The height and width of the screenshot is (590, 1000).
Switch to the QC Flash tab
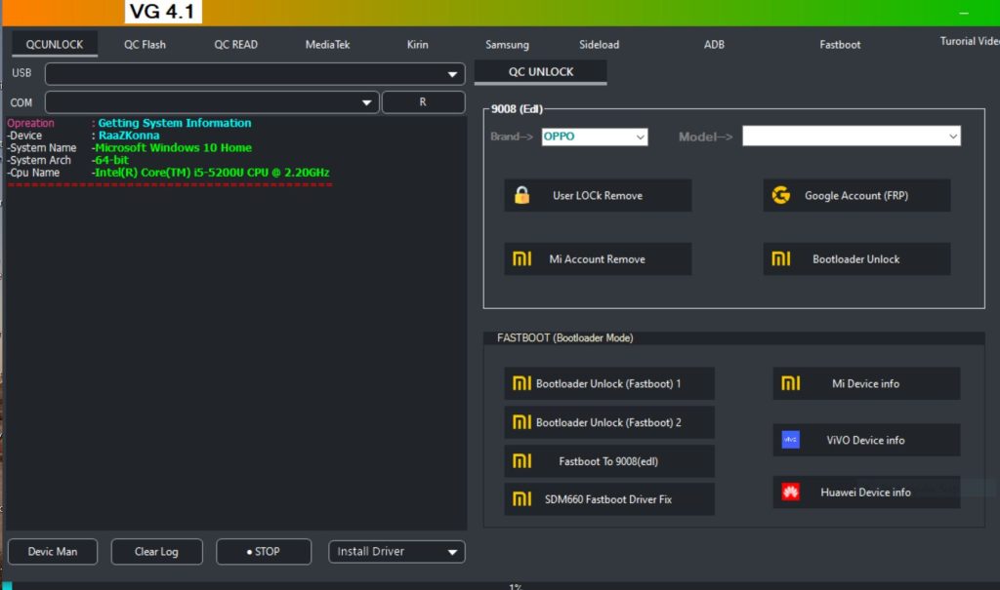[x=145, y=45]
